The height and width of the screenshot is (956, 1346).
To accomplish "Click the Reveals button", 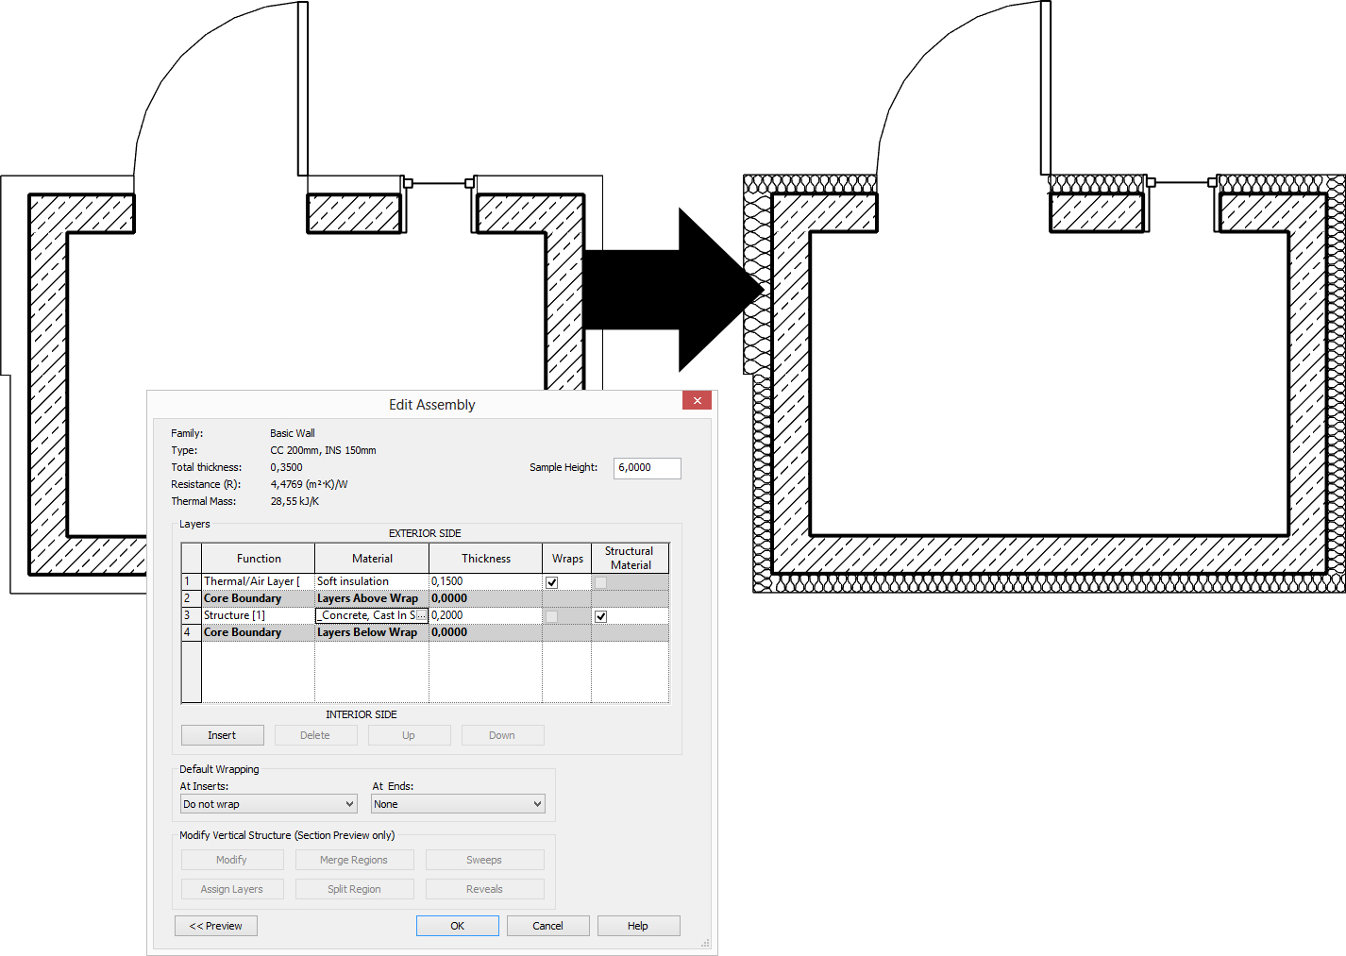I will coord(484,888).
